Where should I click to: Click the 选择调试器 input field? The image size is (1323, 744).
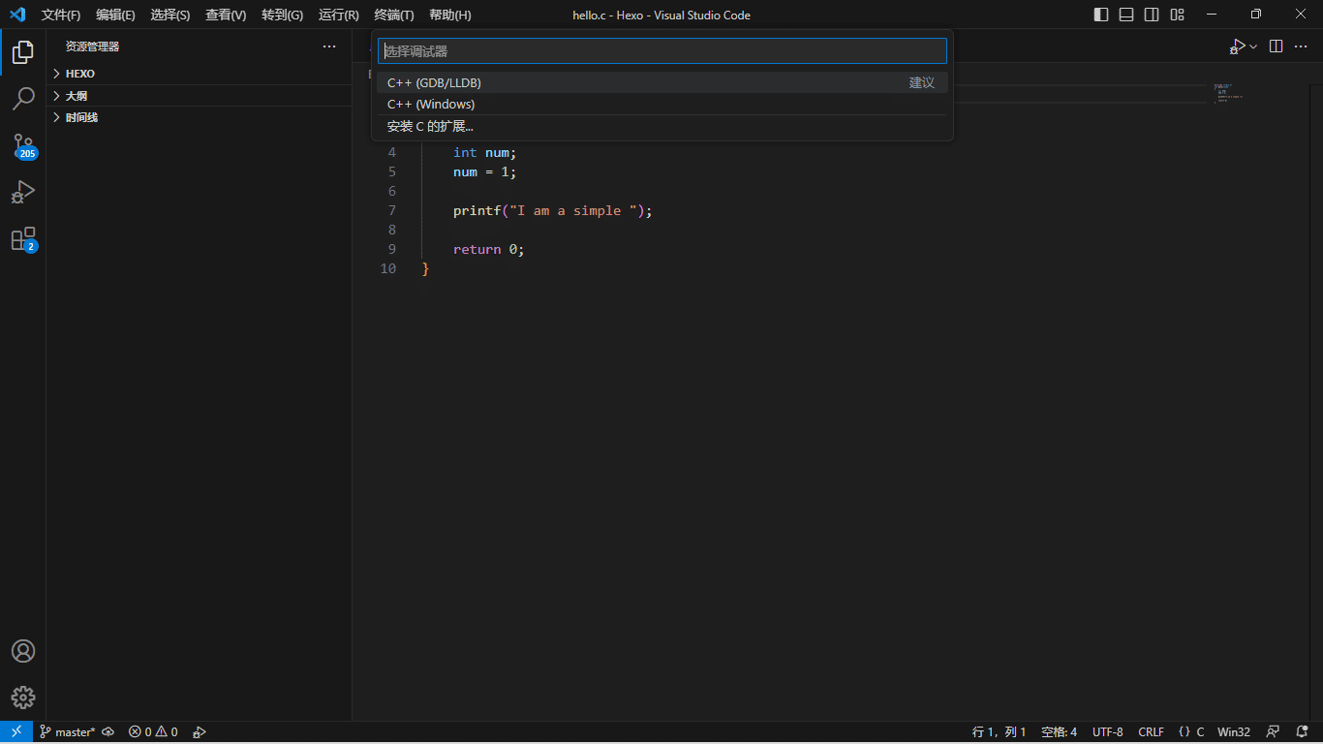[661, 51]
